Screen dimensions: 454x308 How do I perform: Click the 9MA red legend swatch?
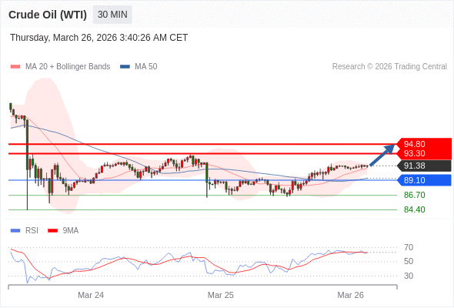point(52,231)
